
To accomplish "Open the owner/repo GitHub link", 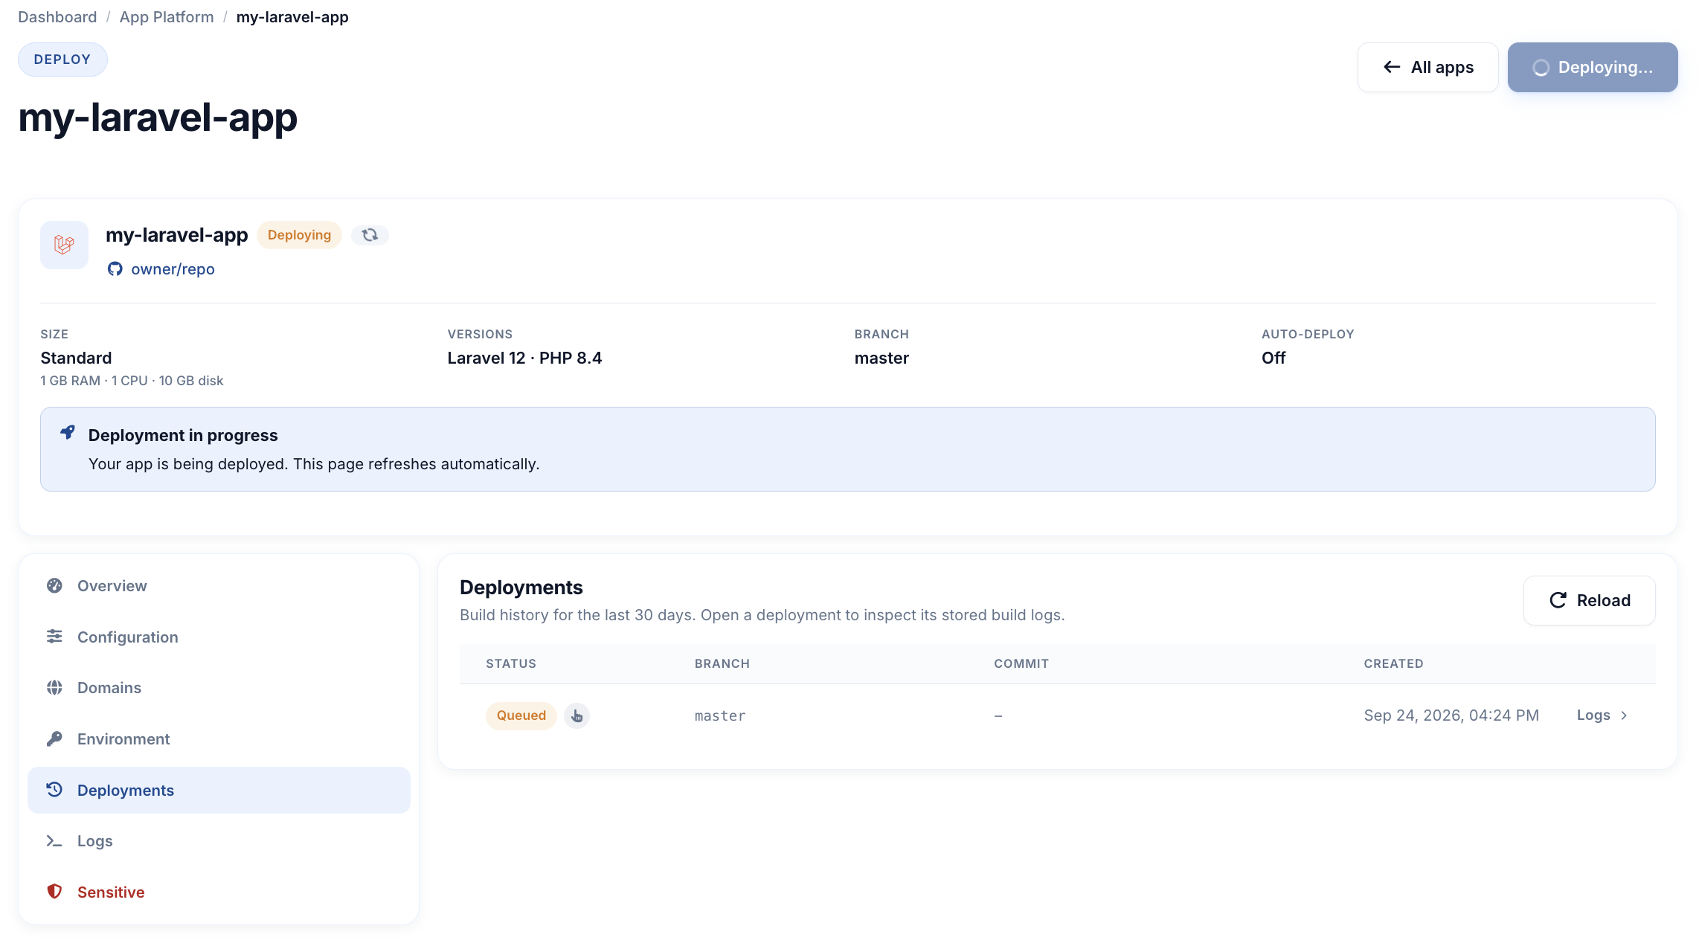I will [173, 269].
